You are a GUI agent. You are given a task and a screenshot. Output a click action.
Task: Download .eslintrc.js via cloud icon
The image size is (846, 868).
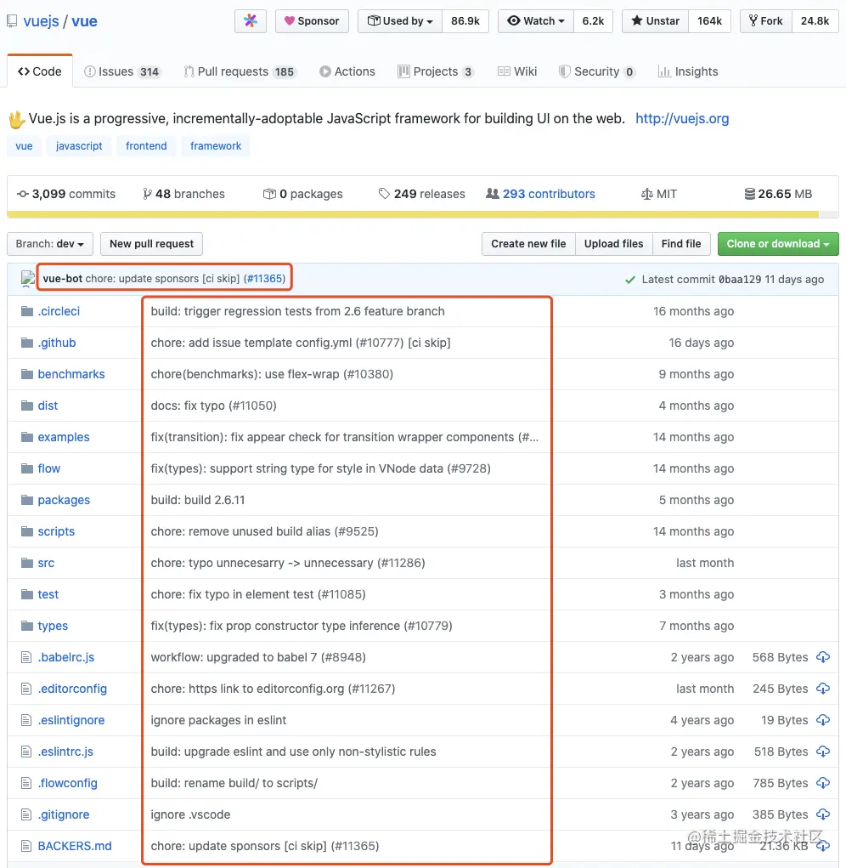(823, 752)
